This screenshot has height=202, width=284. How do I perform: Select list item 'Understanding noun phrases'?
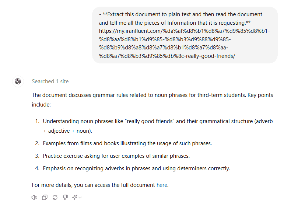pos(158,126)
